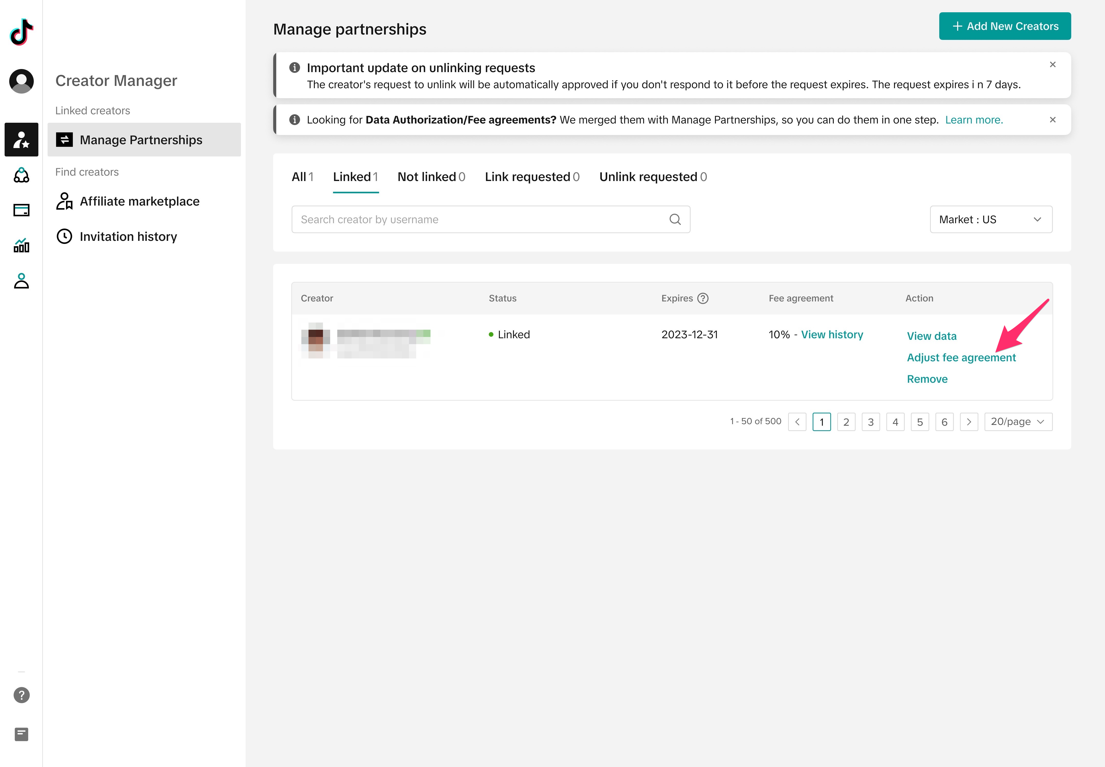The image size is (1105, 767).
Task: Click the search magnifier icon
Action: point(675,220)
